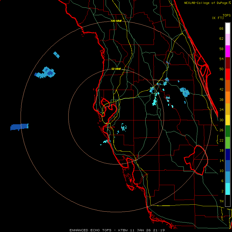Click legend value 38

tap(221, 100)
